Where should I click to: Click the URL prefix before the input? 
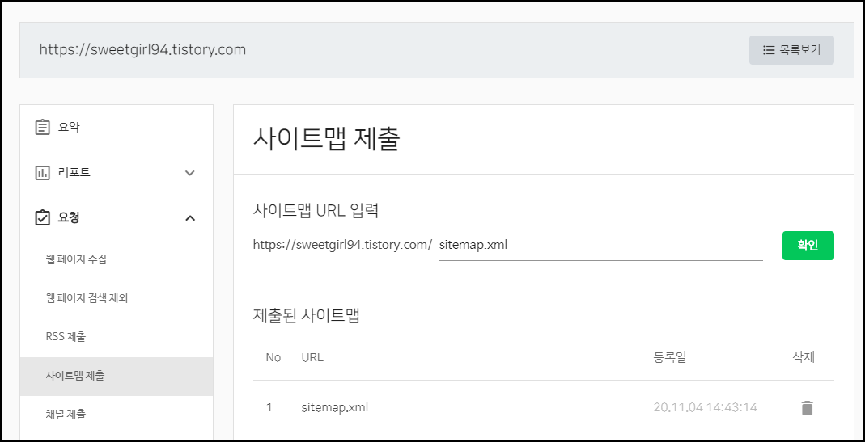coord(342,245)
